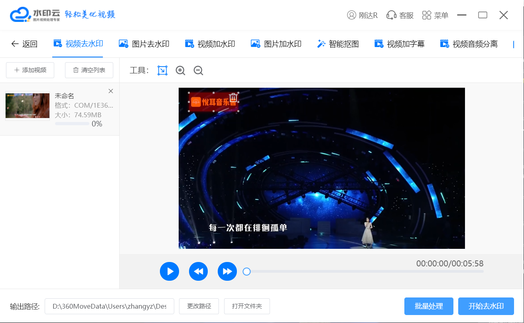Click the zoom out magnifier icon
The image size is (524, 323).
pyautogui.click(x=198, y=71)
